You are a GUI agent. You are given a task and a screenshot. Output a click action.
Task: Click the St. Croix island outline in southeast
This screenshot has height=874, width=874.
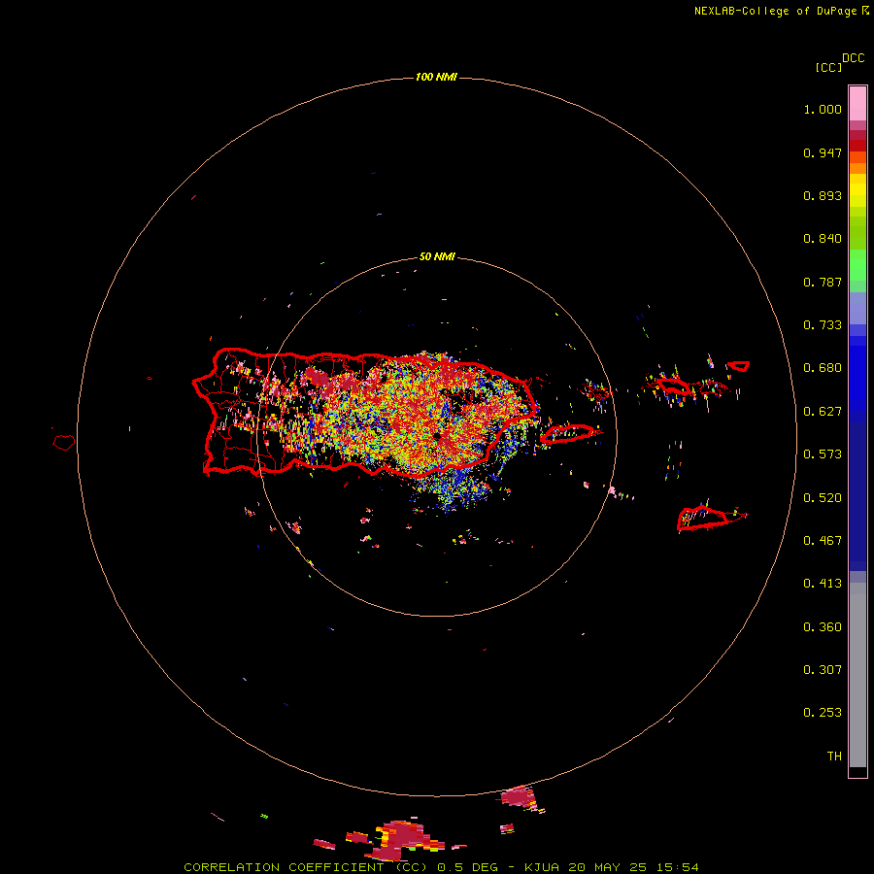click(702, 519)
